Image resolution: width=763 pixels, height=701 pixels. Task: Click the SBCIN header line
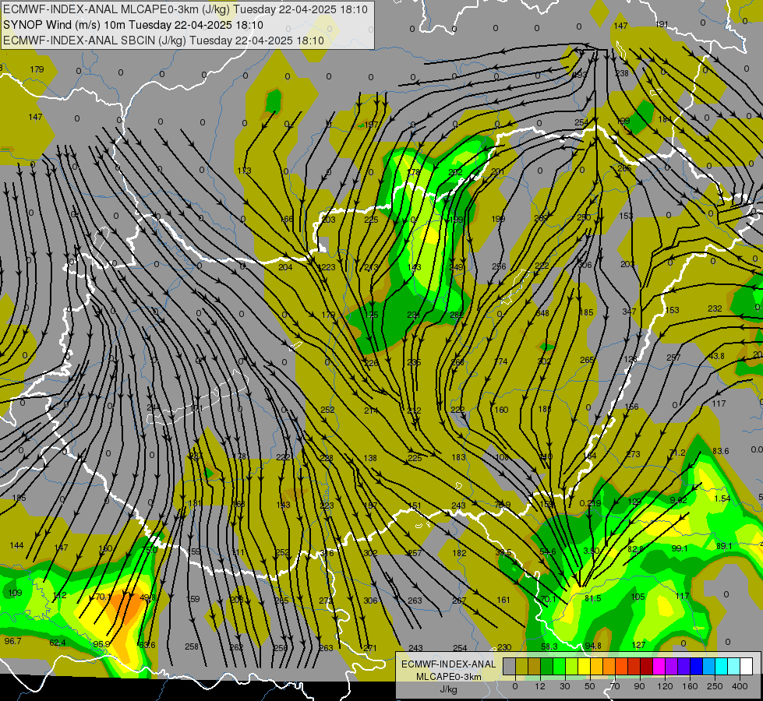(x=164, y=41)
